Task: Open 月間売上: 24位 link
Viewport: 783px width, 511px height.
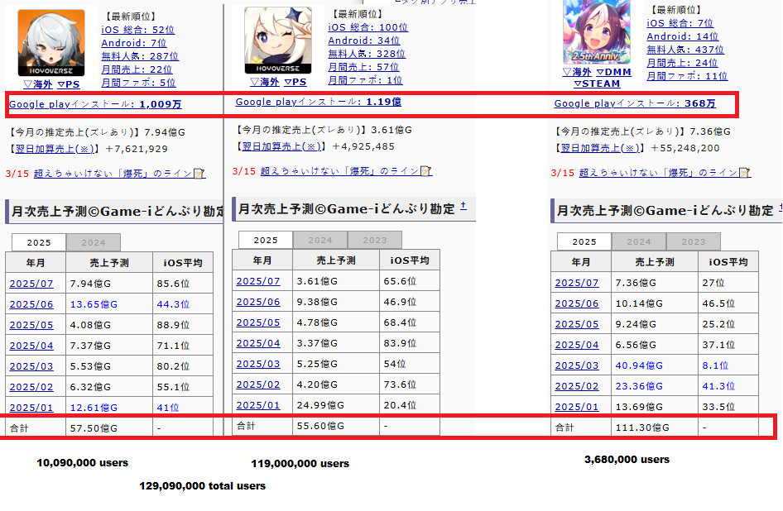Action: [x=682, y=64]
